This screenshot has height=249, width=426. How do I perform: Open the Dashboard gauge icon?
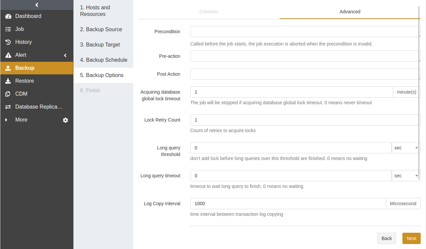coord(8,16)
